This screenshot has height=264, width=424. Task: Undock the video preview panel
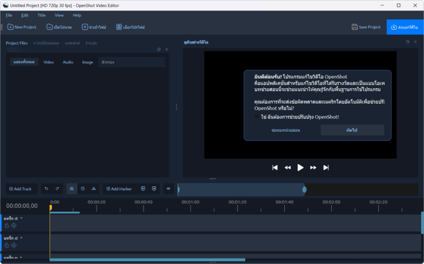pos(407,41)
